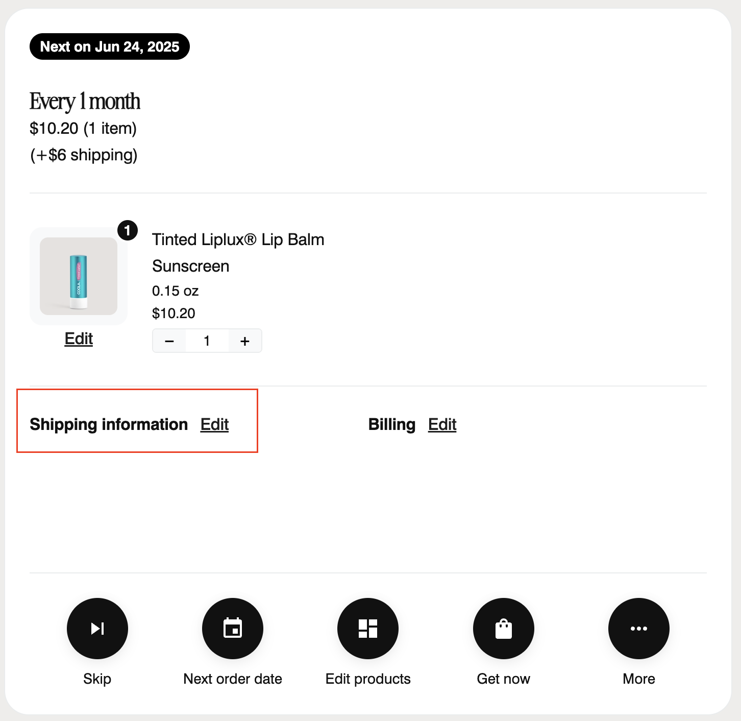This screenshot has height=721, width=741.
Task: Click the More label text
Action: click(639, 679)
